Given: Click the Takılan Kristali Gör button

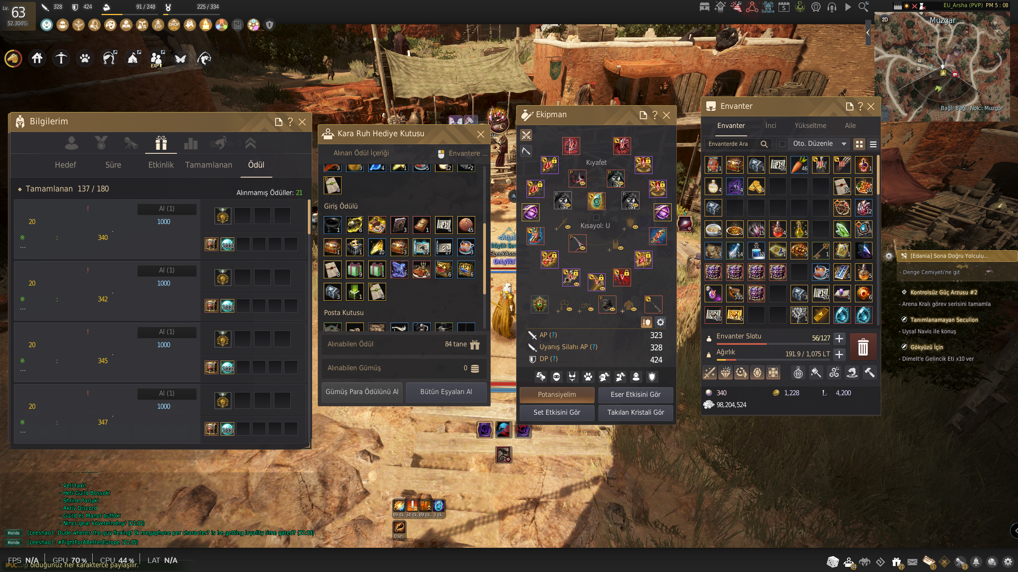Looking at the screenshot, I should [635, 412].
